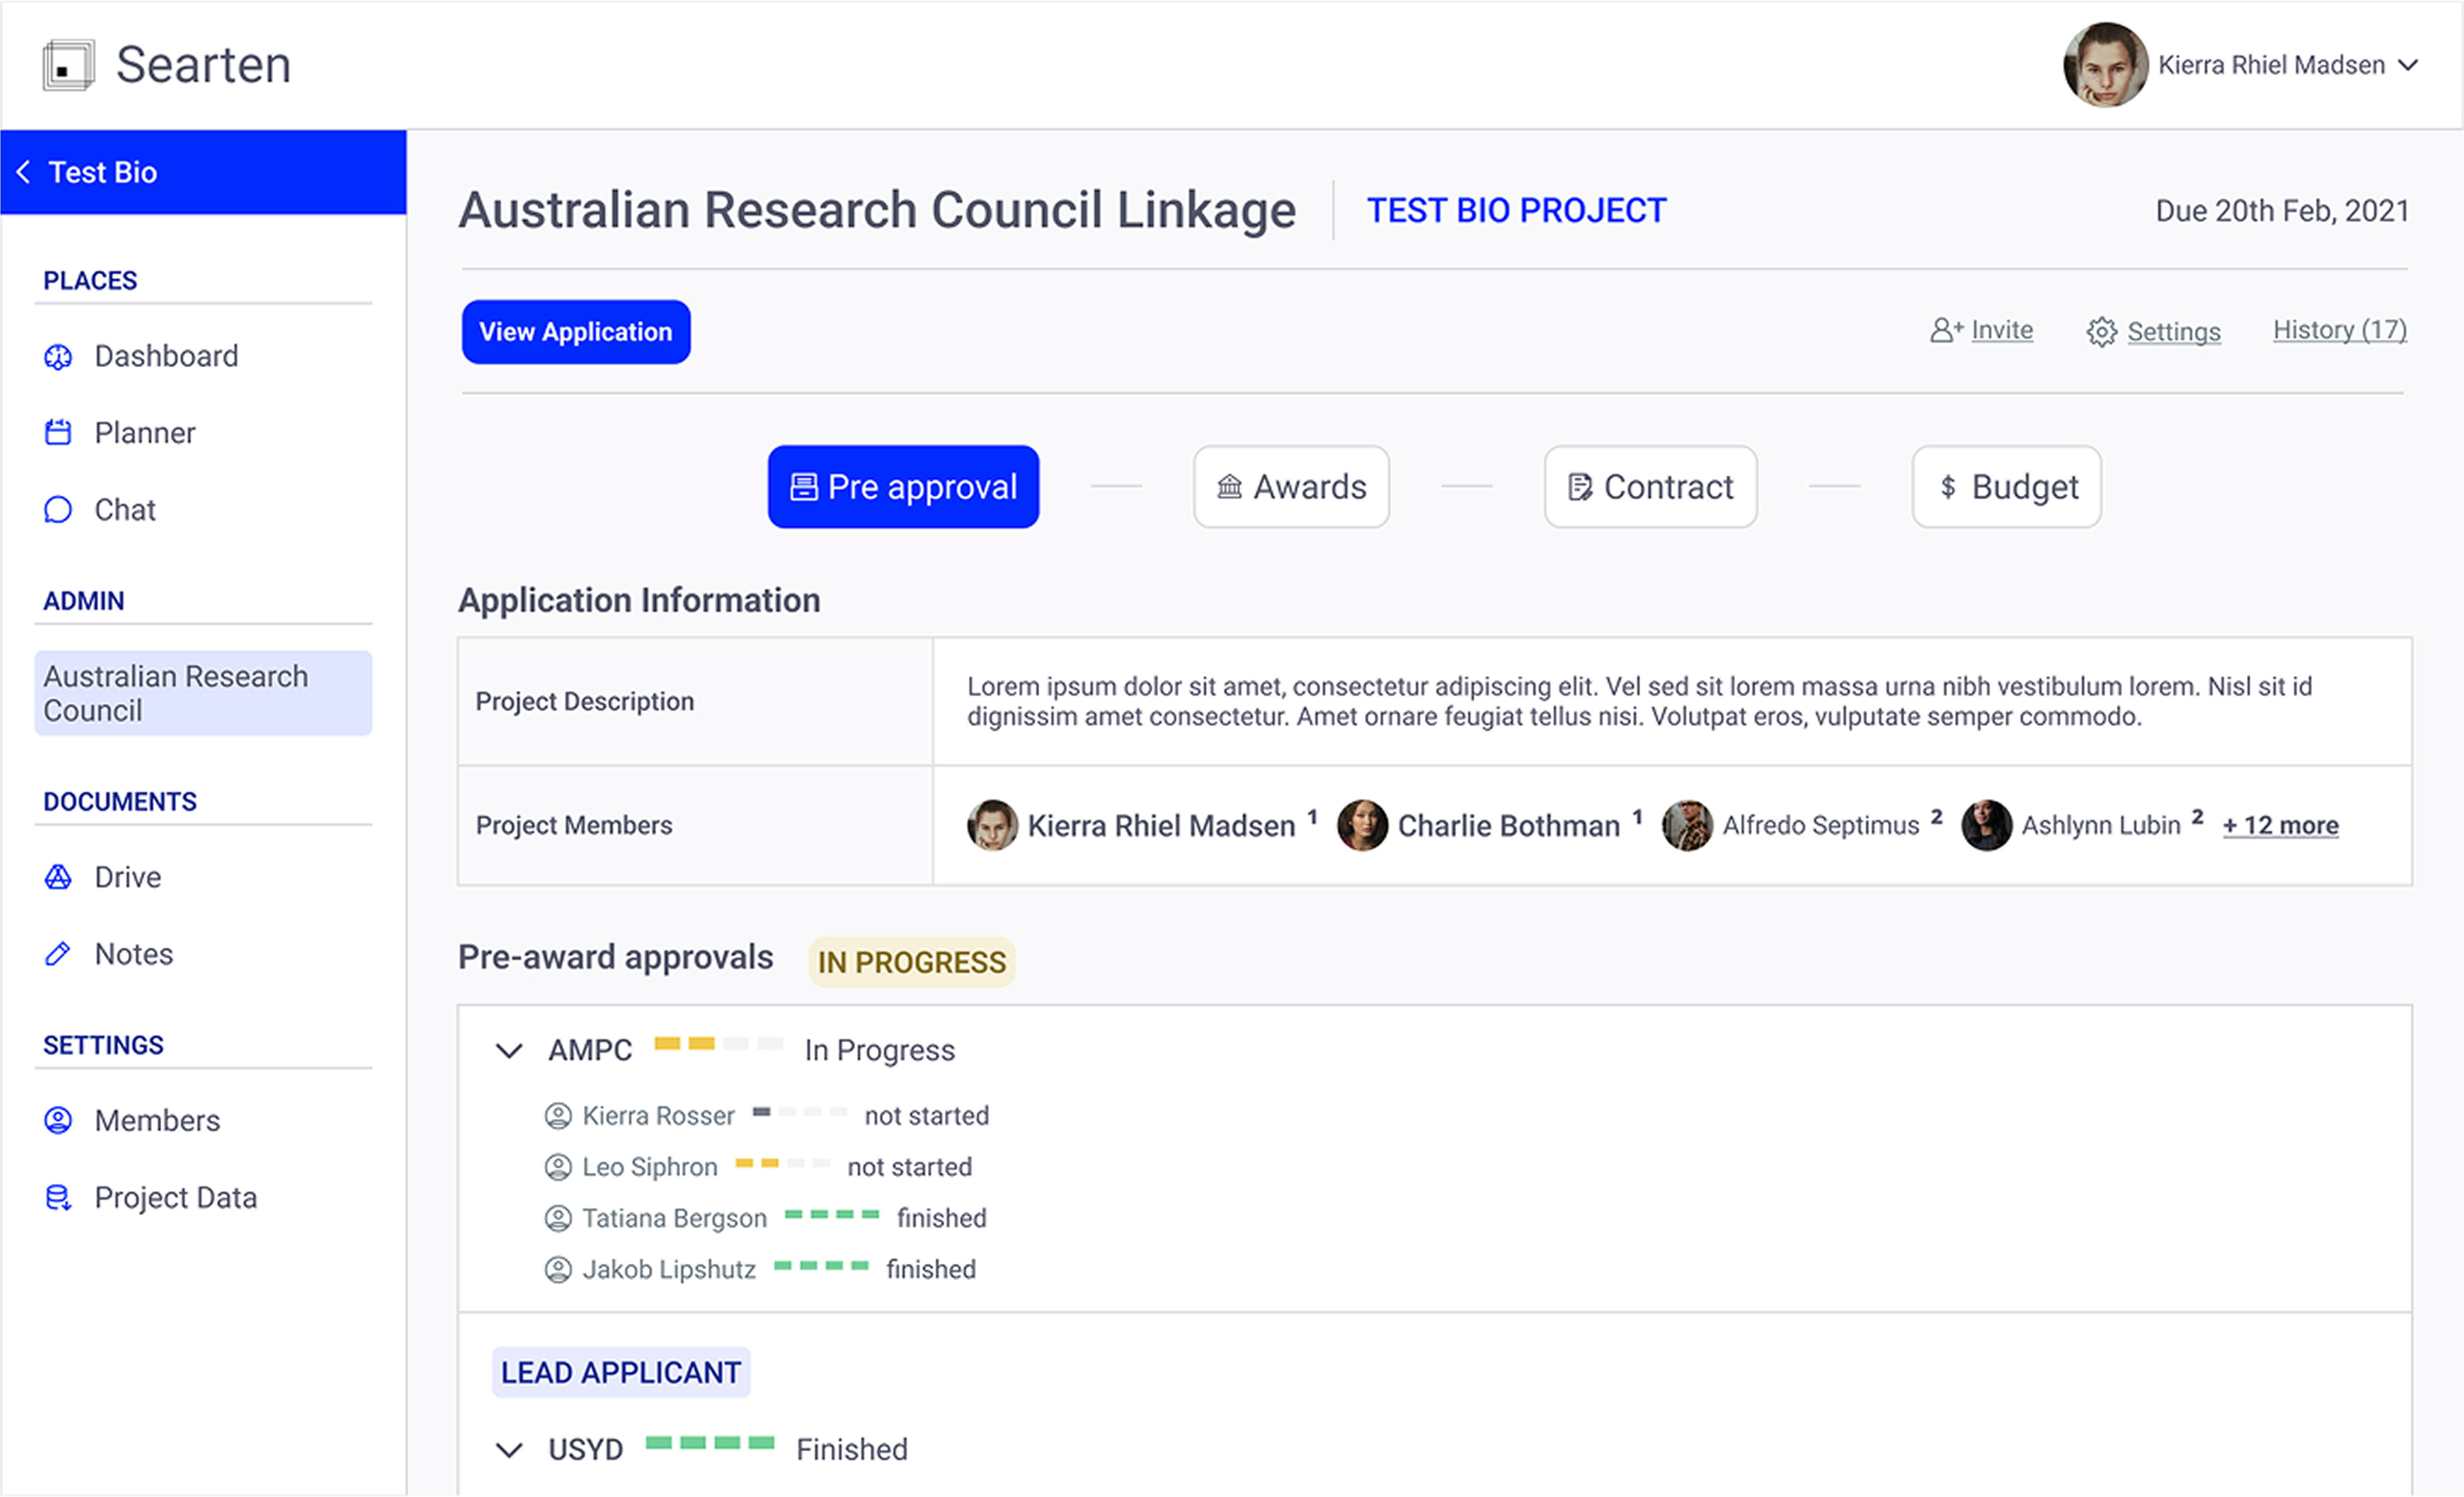The height and width of the screenshot is (1497, 2464).
Task: Open Drive using its triangle icon
Action: (x=58, y=877)
